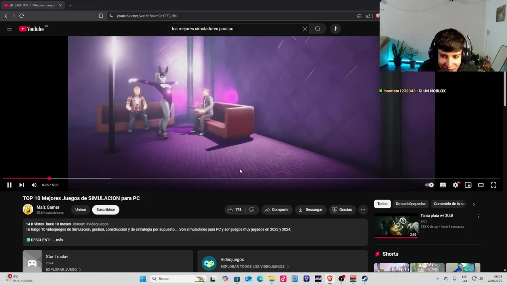
Task: Enter fullscreen video mode
Action: 494,185
